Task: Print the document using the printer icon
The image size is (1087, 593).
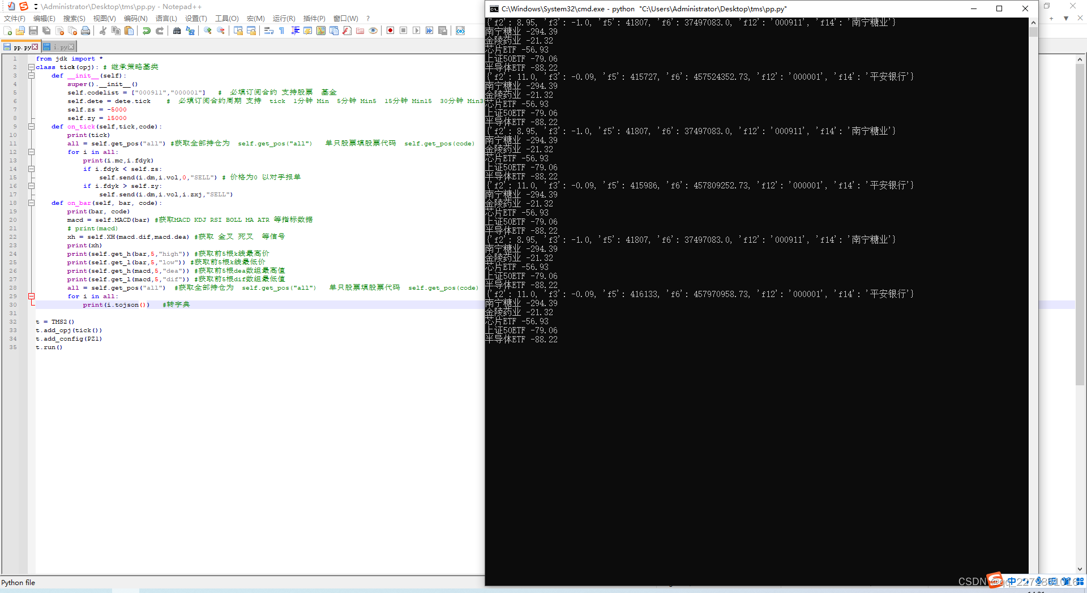Action: (85, 31)
